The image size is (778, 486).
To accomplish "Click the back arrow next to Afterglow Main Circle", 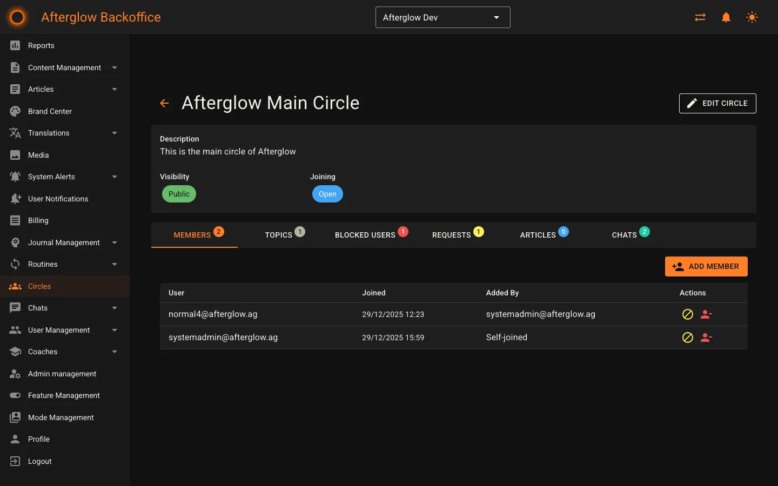I will tap(164, 103).
